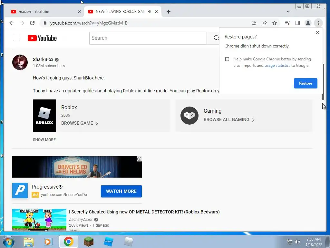This screenshot has height=248, width=330.
Task: Share this page using the share icon
Action: point(264,23)
